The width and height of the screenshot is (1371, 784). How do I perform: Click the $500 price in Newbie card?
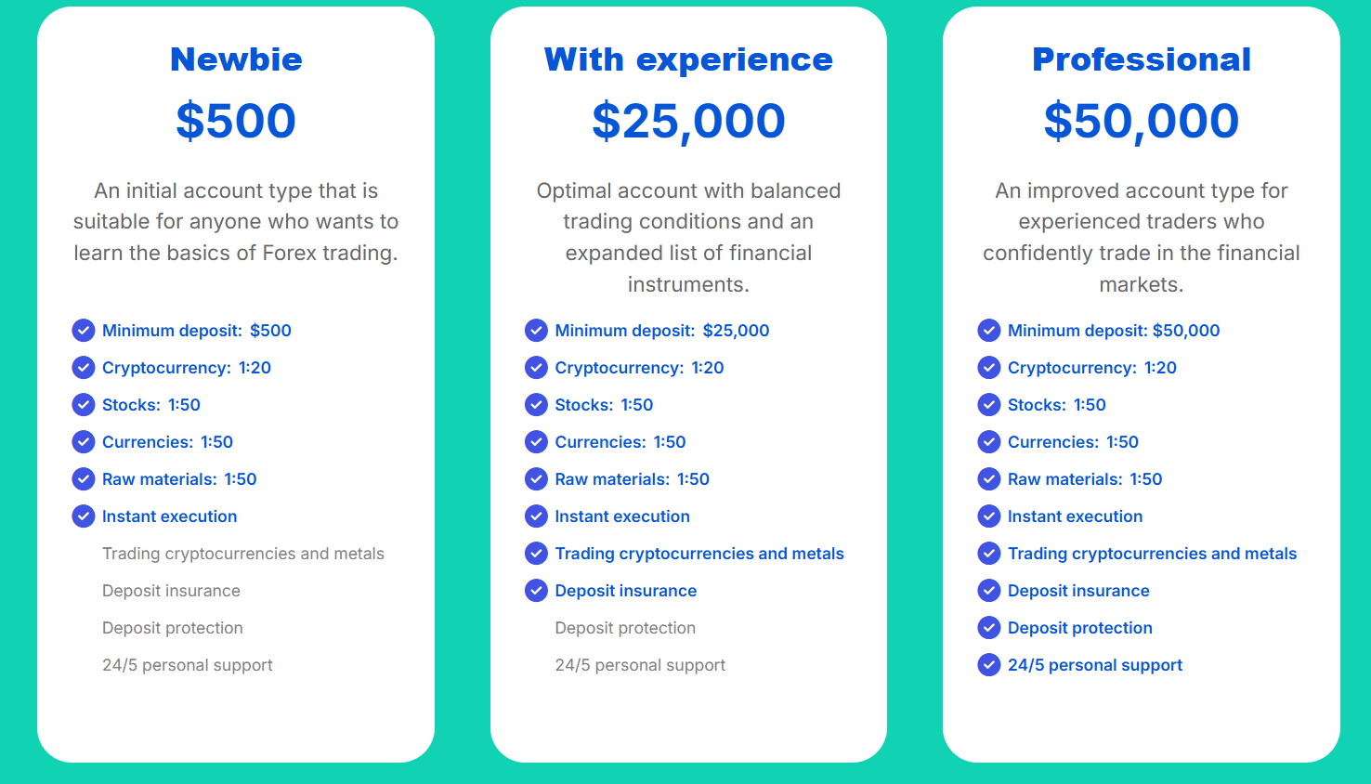[x=236, y=121]
